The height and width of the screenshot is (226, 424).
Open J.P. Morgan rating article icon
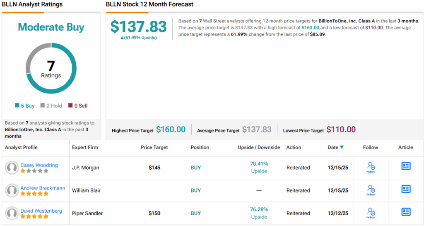tap(406, 166)
